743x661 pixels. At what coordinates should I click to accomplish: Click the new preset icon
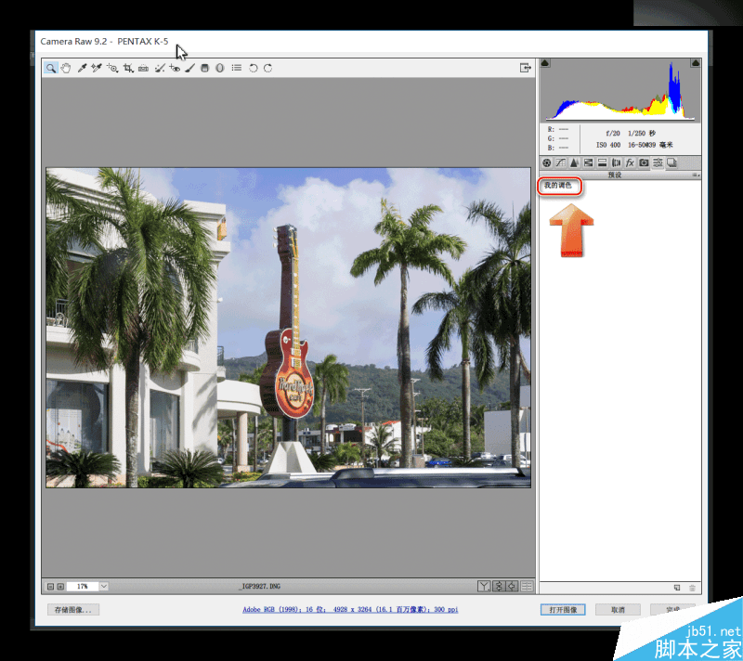point(677,588)
